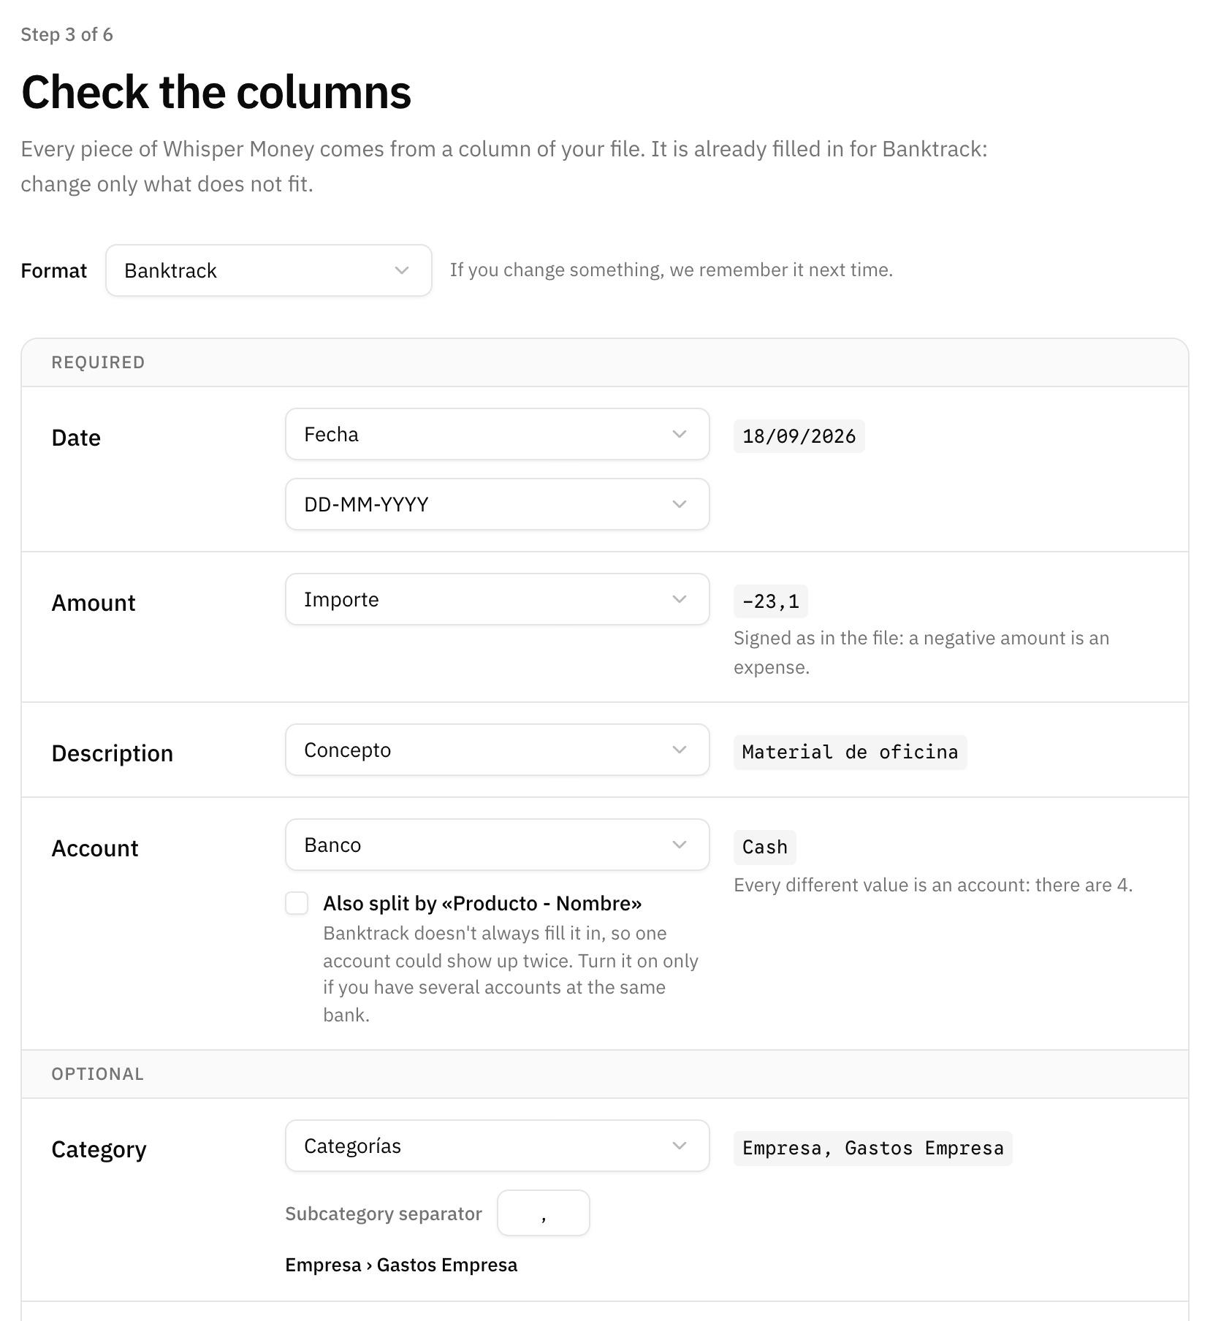Click the Date field label
Image resolution: width=1210 pixels, height=1321 pixels.
click(x=76, y=438)
